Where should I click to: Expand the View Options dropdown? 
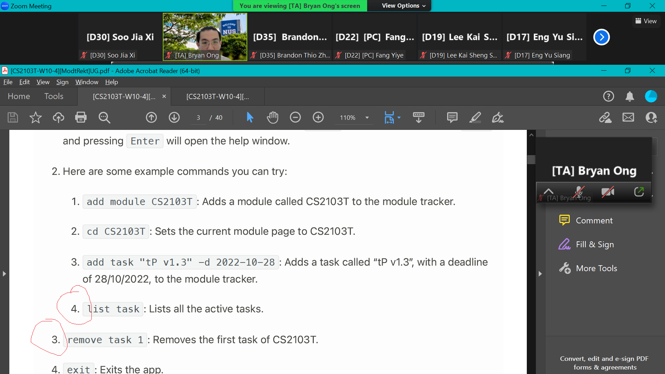pos(404,6)
